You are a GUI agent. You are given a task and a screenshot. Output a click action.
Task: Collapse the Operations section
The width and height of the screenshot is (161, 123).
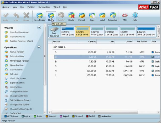[39, 47]
